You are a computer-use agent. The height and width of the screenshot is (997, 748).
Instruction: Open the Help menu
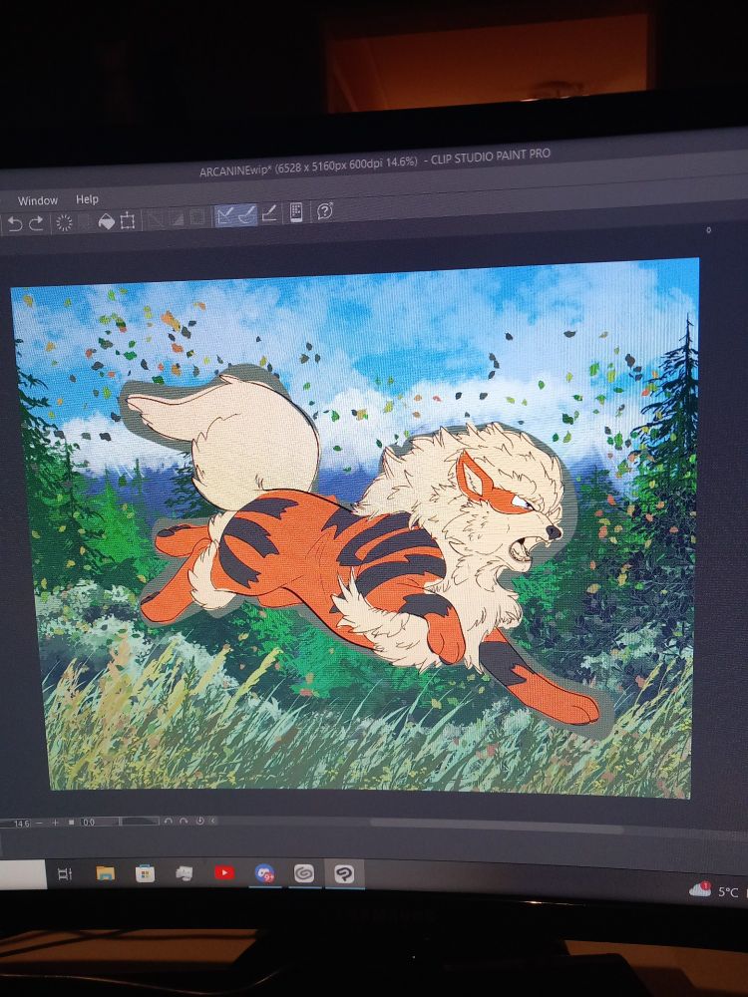coord(87,199)
